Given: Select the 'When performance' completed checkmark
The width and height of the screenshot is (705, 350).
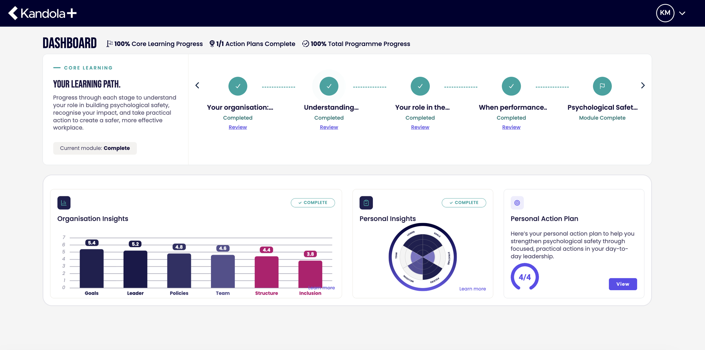Looking at the screenshot, I should click(511, 86).
